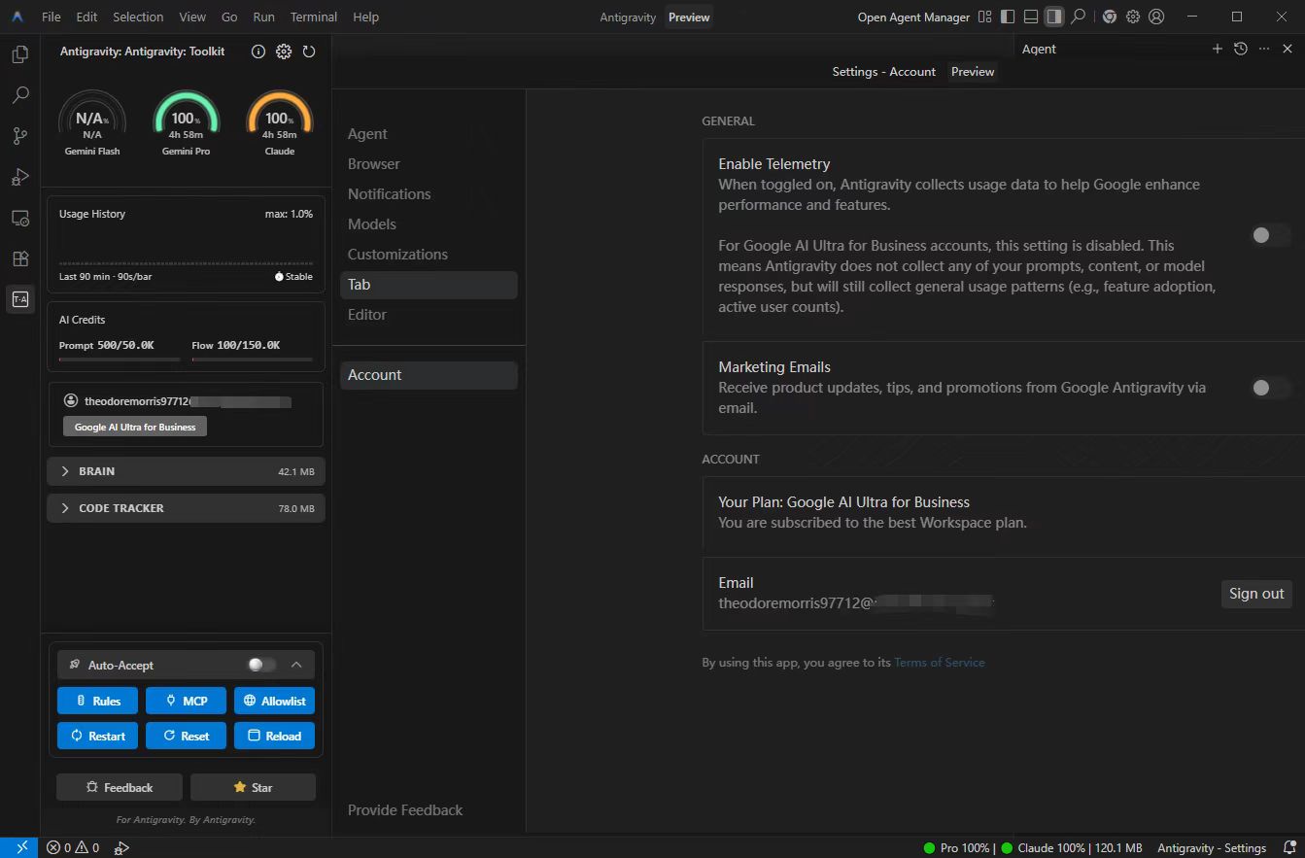Collapse the Auto-Accept panel chevron
The height and width of the screenshot is (858, 1305).
tap(296, 665)
